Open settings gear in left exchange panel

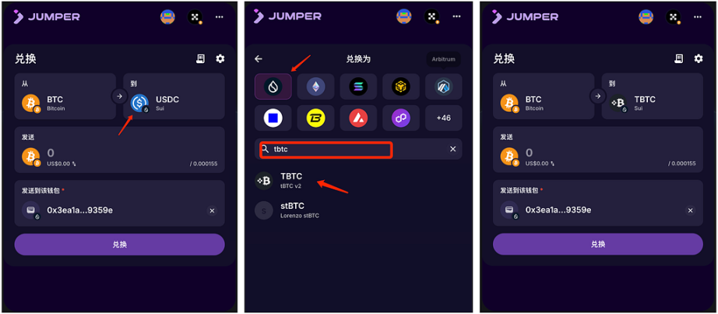(x=220, y=58)
